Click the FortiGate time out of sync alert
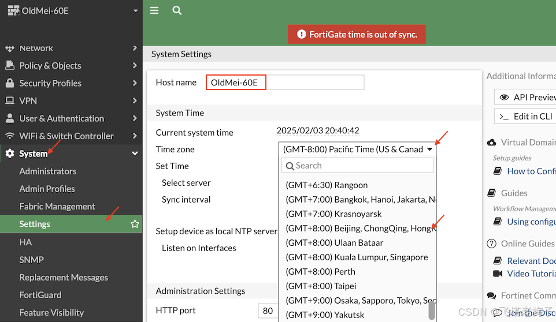Viewport: 556px width, 322px height. [357, 34]
